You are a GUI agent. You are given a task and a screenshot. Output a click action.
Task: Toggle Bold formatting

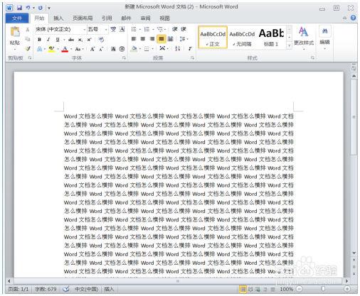point(39,40)
